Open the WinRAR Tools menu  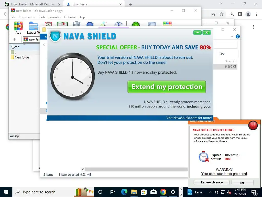42,17
